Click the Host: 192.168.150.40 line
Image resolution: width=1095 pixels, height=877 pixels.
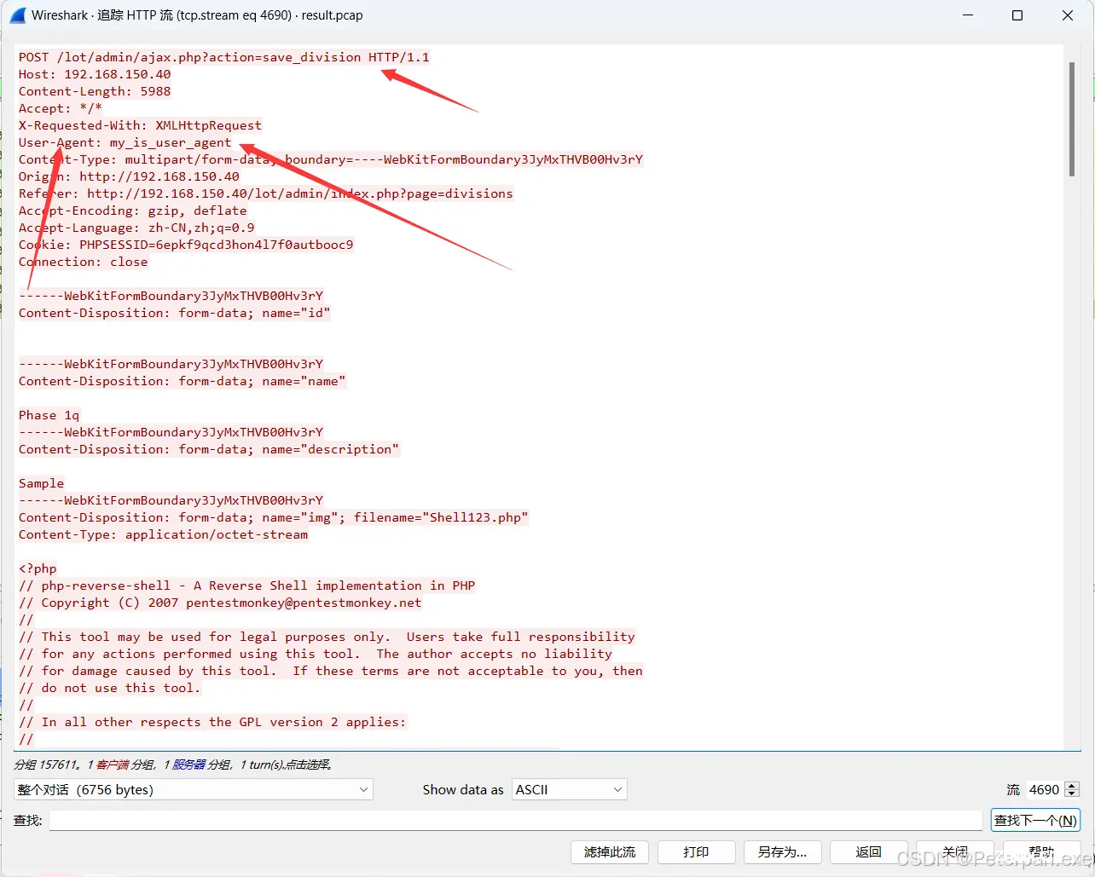95,74
